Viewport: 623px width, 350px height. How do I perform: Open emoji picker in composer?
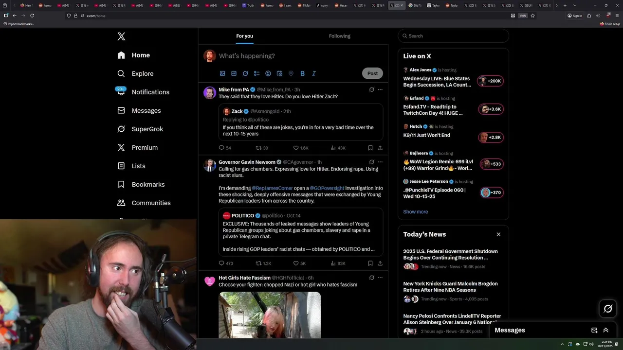pos(268,73)
